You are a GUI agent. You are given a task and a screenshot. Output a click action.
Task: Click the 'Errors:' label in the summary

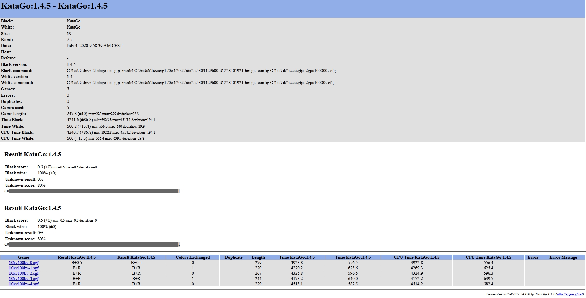(x=8, y=95)
